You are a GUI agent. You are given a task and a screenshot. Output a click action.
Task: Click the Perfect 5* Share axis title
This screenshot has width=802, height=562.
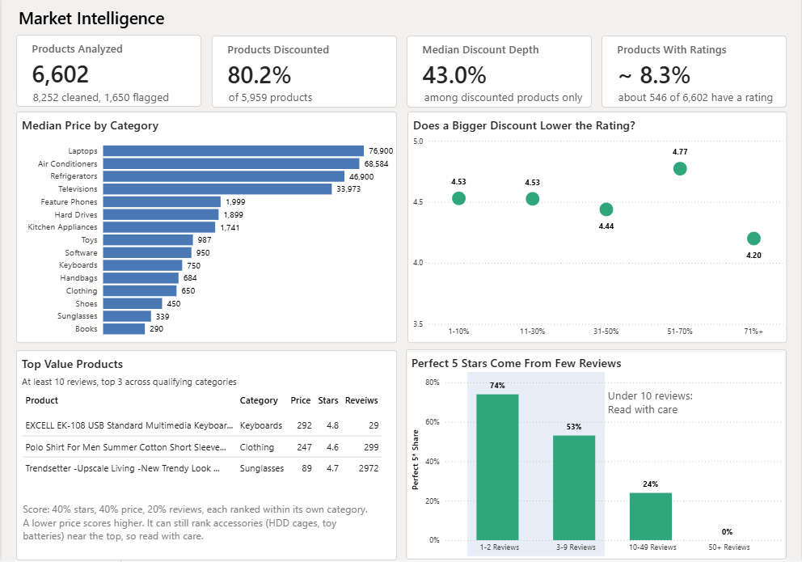tap(416, 460)
